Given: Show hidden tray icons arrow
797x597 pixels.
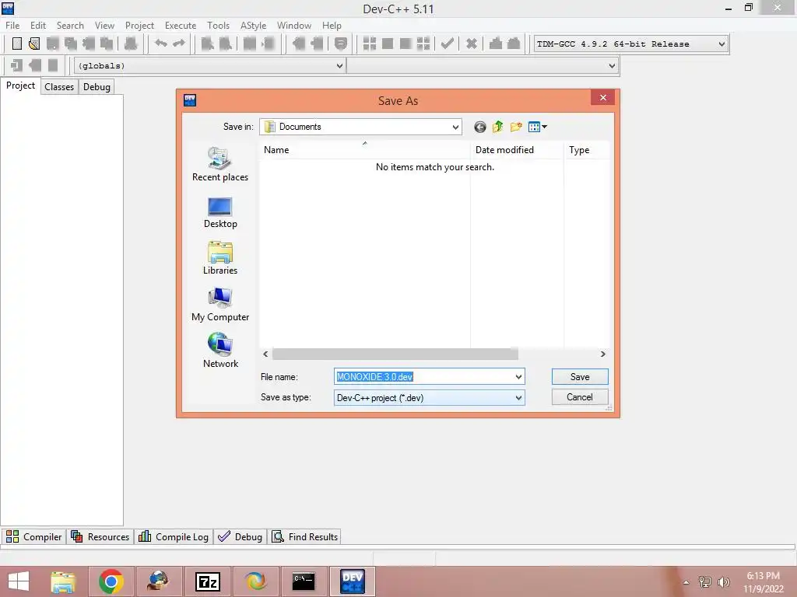Looking at the screenshot, I should pyautogui.click(x=686, y=582).
